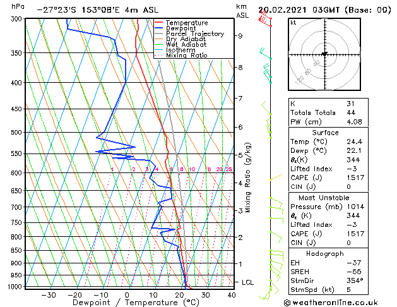Click the mixing ratio label 1
Image resolution: width=397 pixels, height=307 pixels.
tap(112, 169)
